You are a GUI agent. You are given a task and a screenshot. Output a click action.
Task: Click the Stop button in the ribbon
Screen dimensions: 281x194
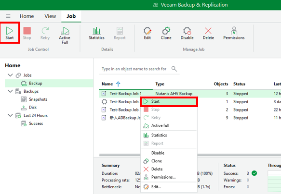pos(27,33)
